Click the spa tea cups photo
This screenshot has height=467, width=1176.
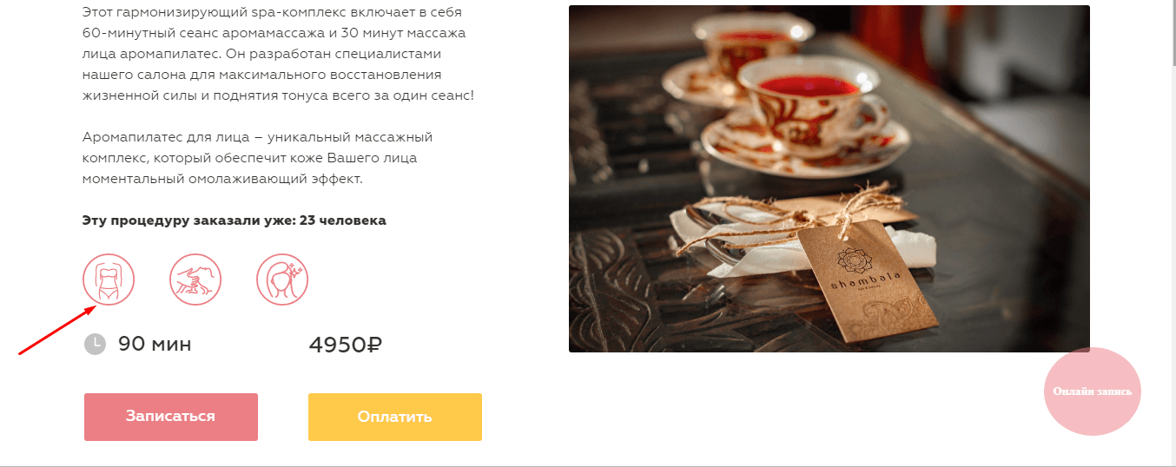[x=829, y=179]
